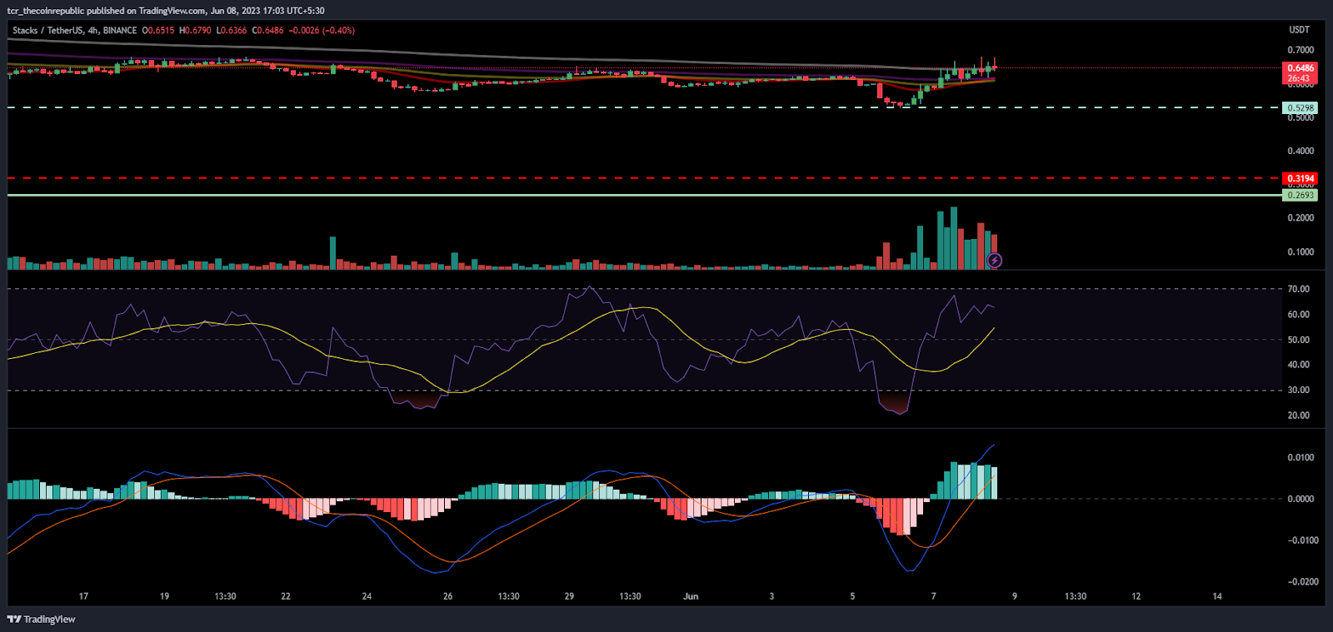This screenshot has width=1333, height=632.
Task: Click the 26 date label on the time axis
Action: click(x=447, y=596)
